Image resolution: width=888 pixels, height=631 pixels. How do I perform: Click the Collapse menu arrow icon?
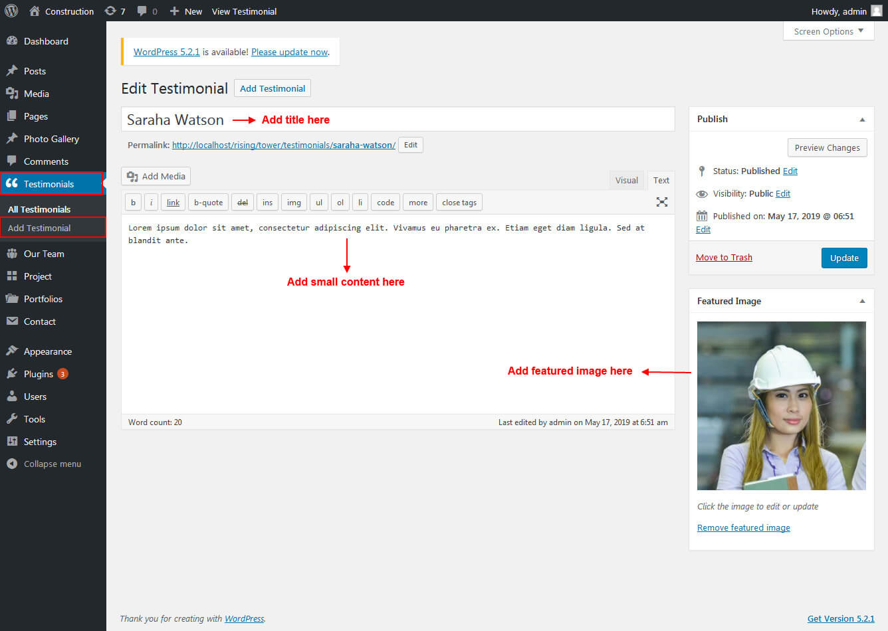pyautogui.click(x=12, y=464)
